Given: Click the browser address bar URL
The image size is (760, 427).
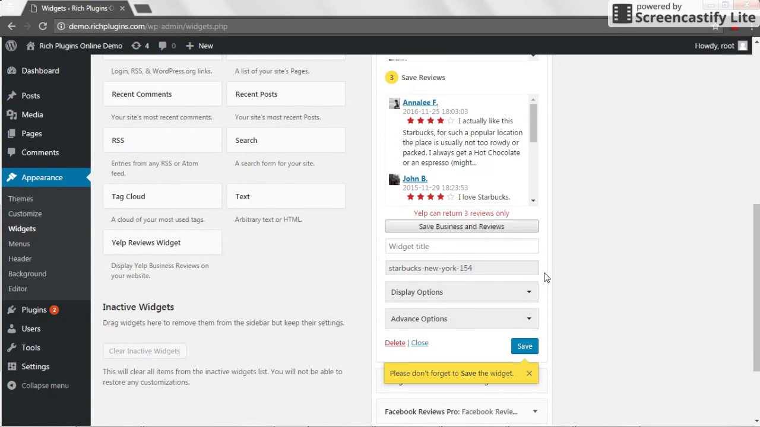Looking at the screenshot, I should point(148,26).
